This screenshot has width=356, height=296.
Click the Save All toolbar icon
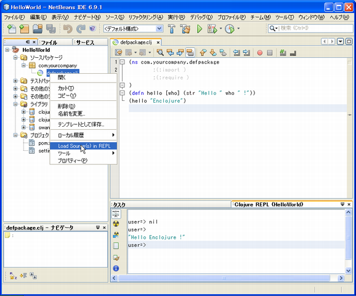coord(51,29)
